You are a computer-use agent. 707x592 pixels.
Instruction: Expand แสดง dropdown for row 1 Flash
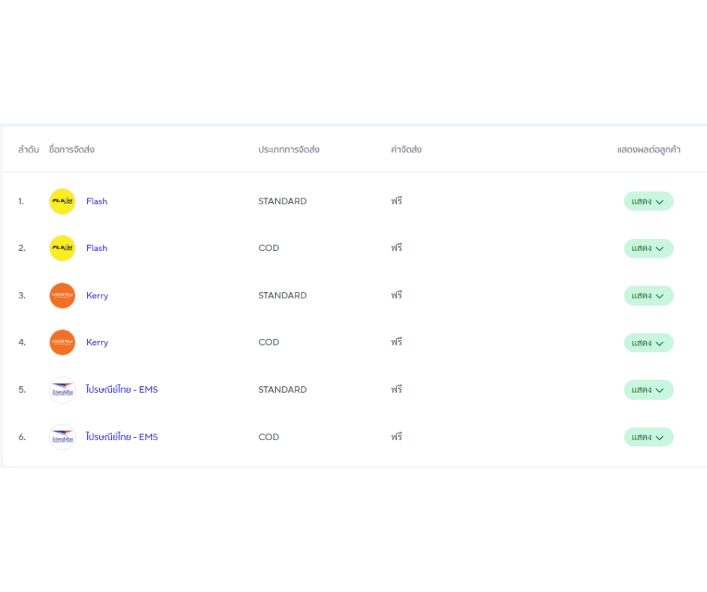point(648,201)
